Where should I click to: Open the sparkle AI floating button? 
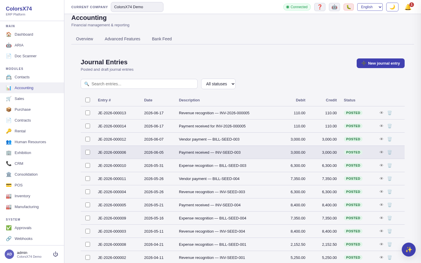[409, 250]
